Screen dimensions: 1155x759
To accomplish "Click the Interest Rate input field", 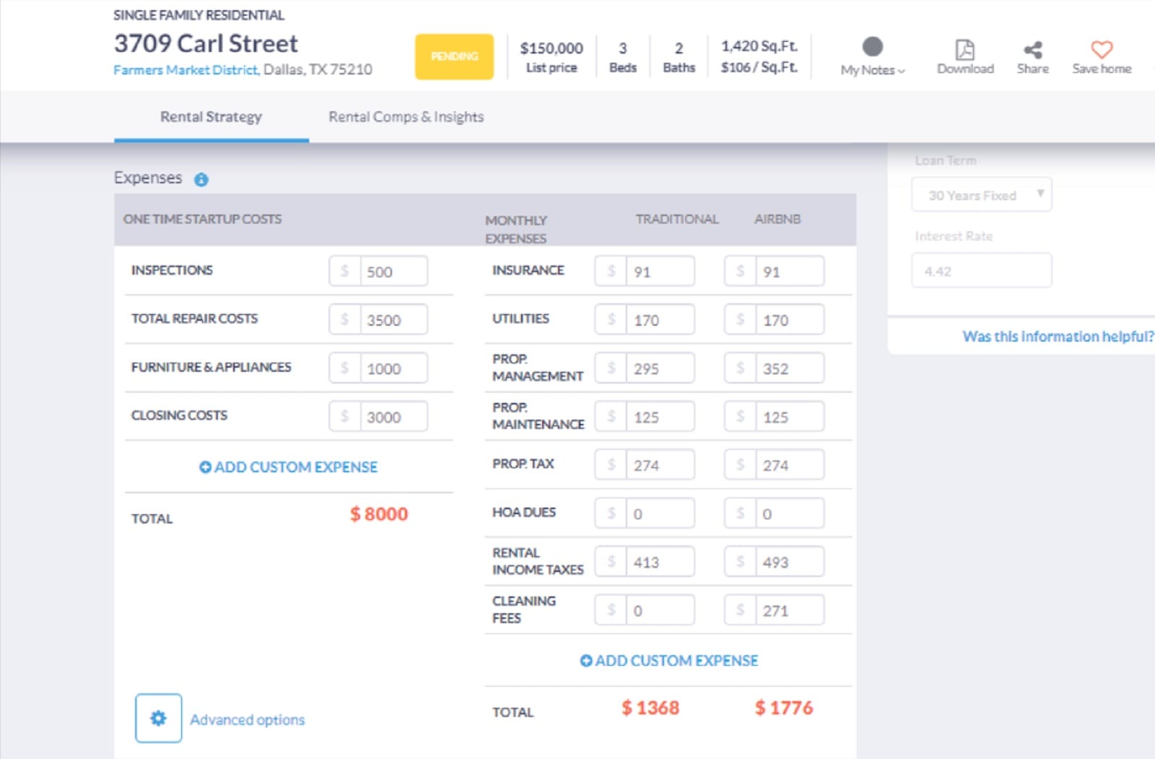I will click(x=981, y=269).
